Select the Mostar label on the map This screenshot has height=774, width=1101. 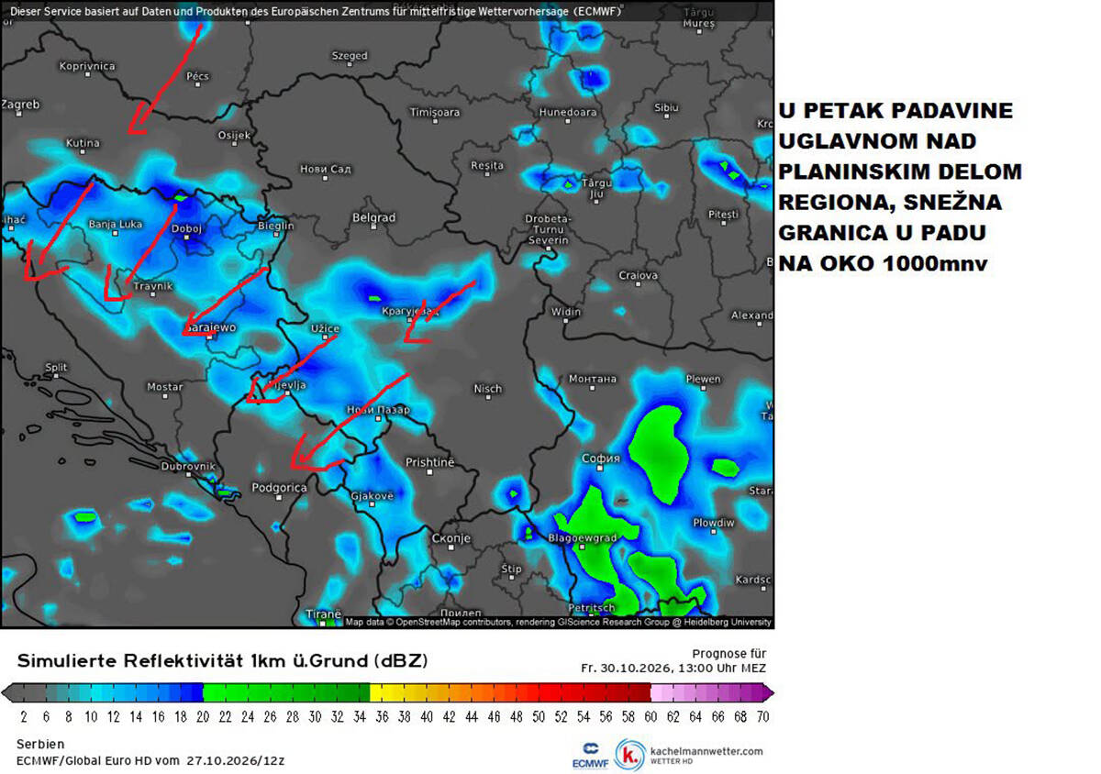pos(164,387)
